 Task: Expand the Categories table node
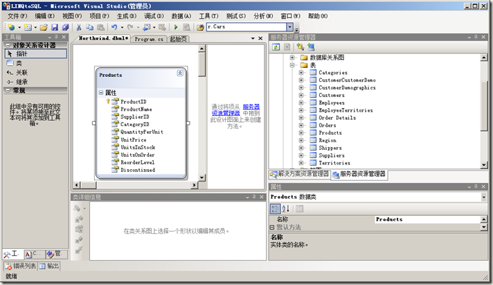[301, 72]
